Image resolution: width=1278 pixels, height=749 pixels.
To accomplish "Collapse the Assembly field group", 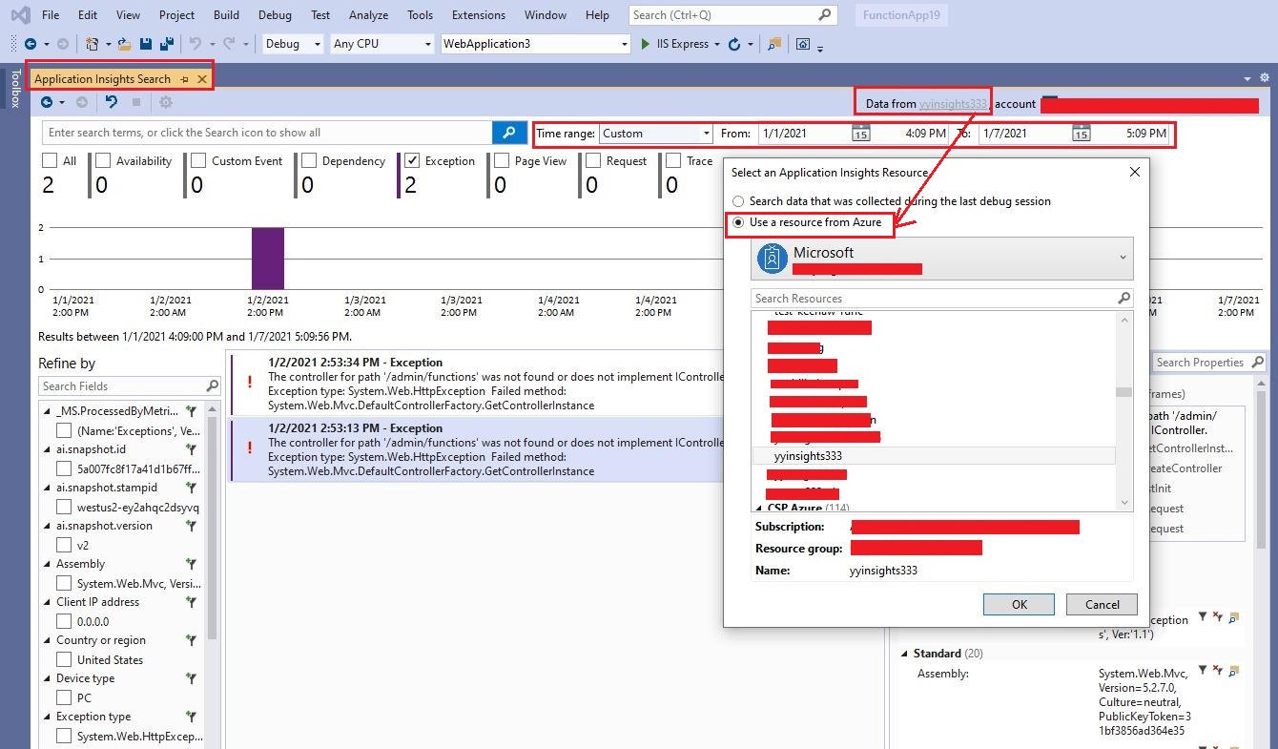I will pos(48,564).
